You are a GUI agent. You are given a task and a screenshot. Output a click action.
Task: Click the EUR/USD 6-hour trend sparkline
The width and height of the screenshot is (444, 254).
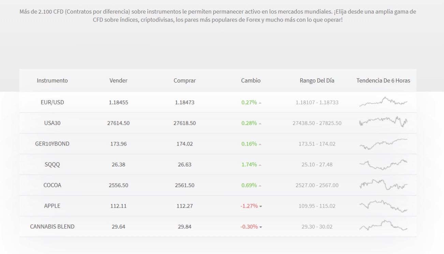(x=383, y=103)
